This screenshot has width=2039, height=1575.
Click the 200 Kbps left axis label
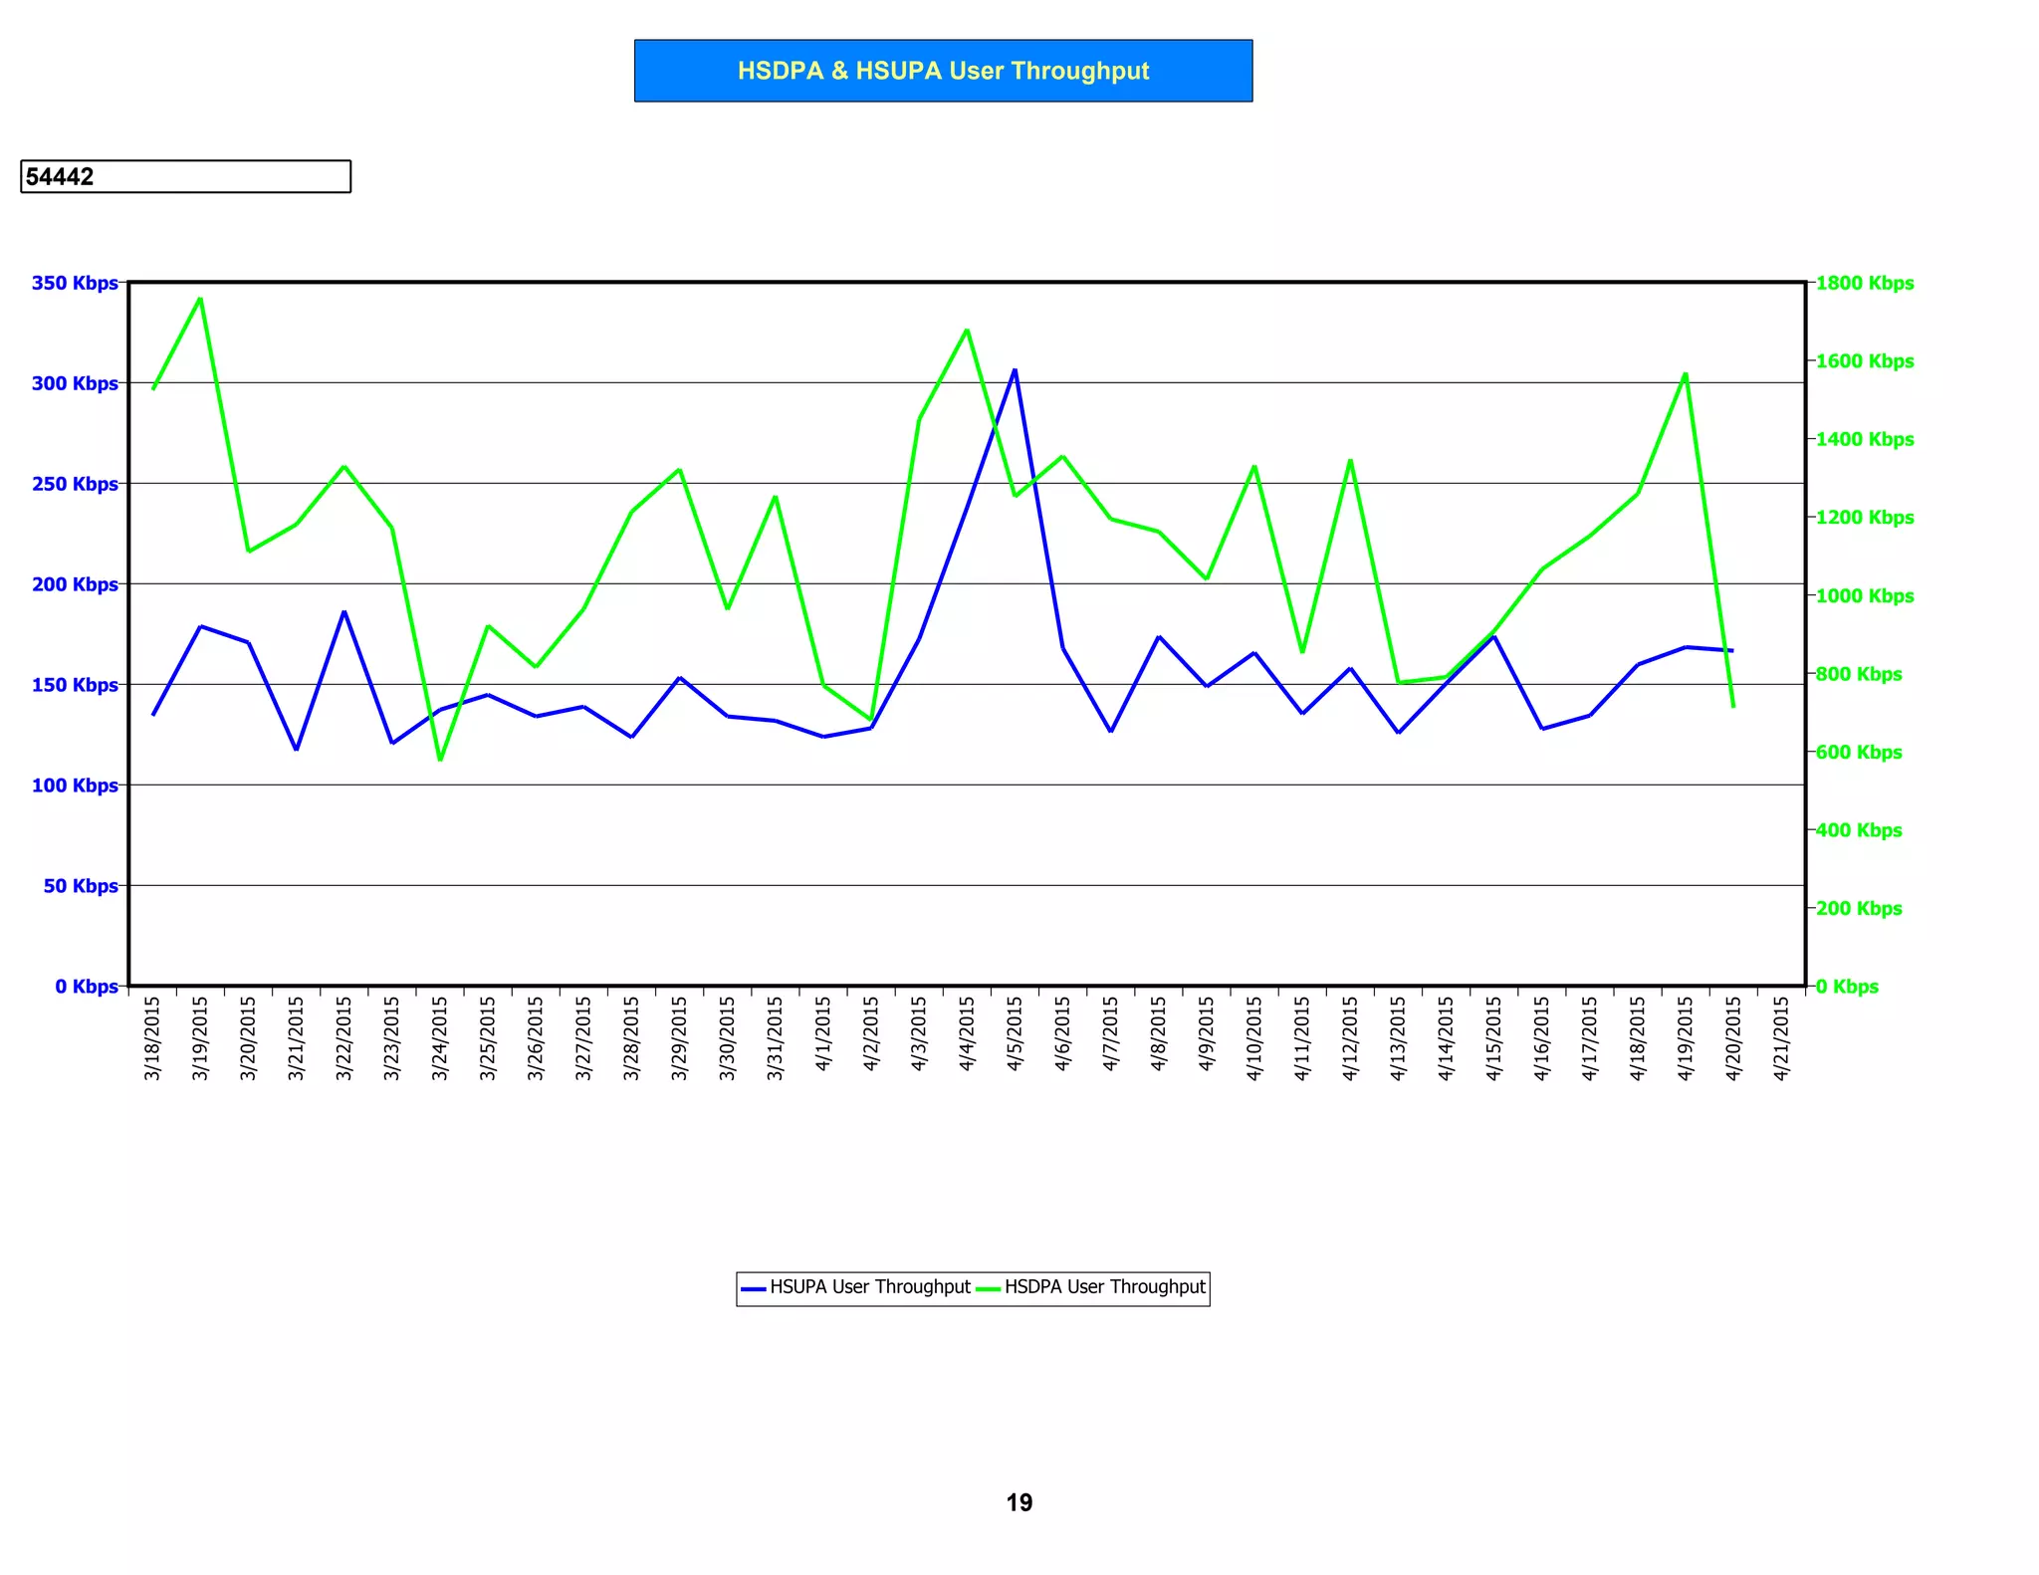pos(75,584)
